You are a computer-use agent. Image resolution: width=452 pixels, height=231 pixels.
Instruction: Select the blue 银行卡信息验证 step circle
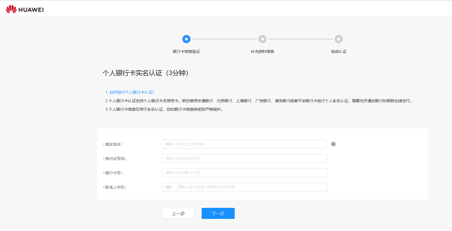click(x=186, y=39)
